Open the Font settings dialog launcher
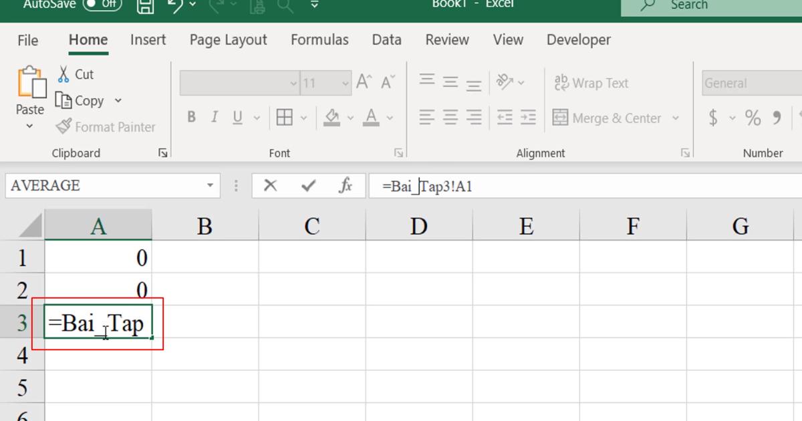 click(398, 153)
